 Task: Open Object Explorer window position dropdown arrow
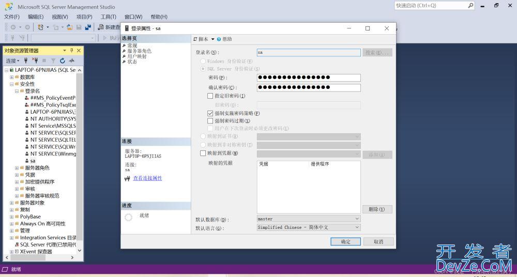point(65,51)
